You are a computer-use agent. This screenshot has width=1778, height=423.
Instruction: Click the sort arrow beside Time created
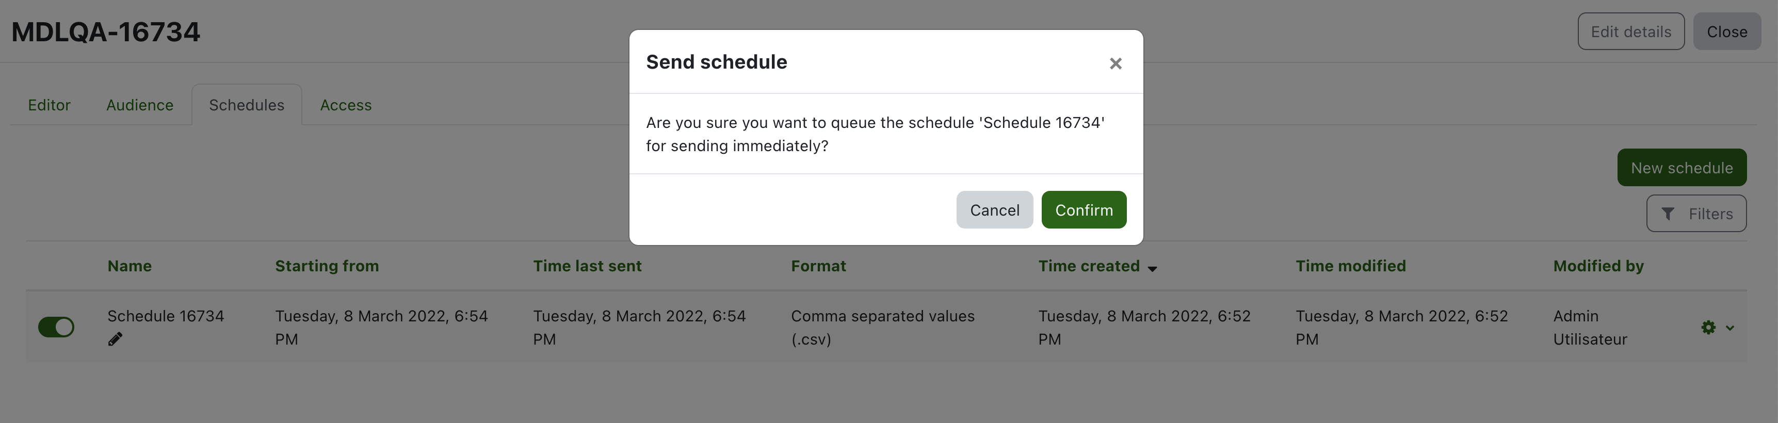pyautogui.click(x=1152, y=268)
